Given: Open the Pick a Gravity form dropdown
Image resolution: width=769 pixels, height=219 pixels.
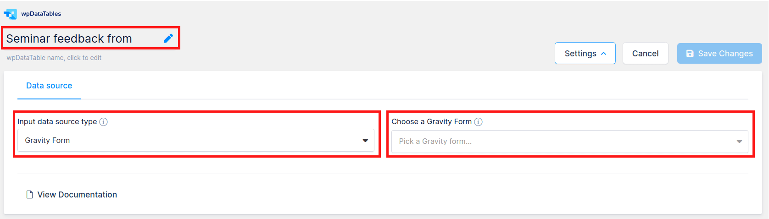Looking at the screenshot, I should (569, 142).
